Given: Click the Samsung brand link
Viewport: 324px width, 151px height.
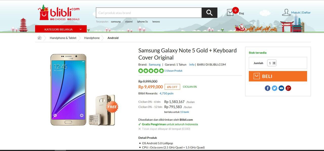Looking at the screenshot, I should click(154, 64).
